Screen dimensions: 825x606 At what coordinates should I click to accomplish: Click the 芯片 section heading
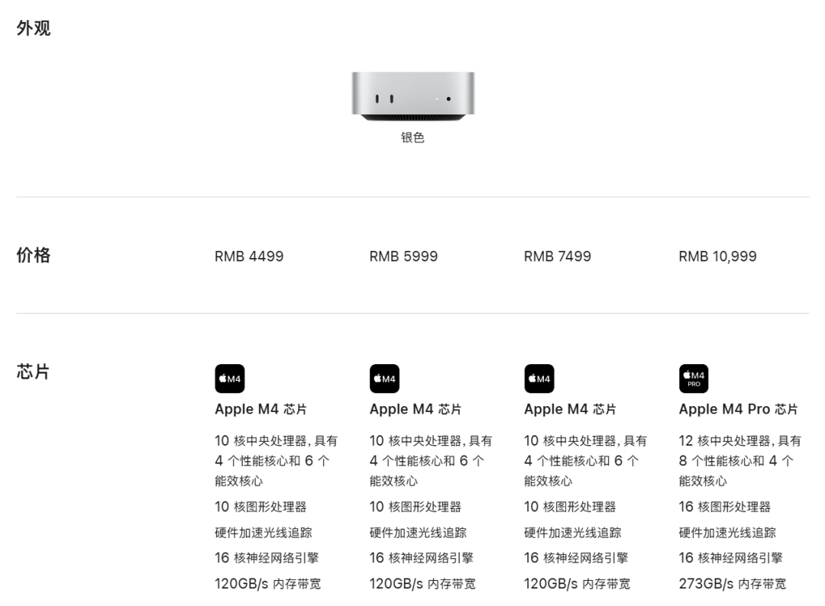33,372
